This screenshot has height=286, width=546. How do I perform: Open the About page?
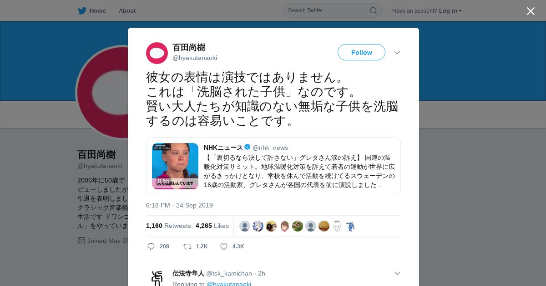tap(127, 11)
